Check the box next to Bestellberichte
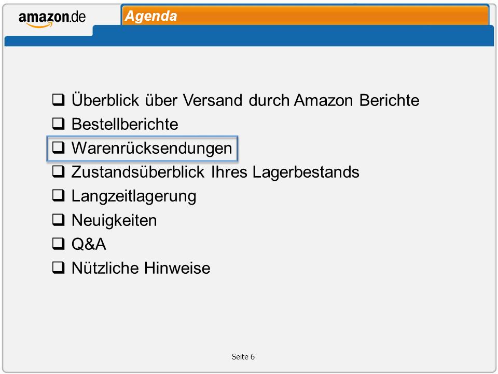This screenshot has height=374, width=498. 59,124
